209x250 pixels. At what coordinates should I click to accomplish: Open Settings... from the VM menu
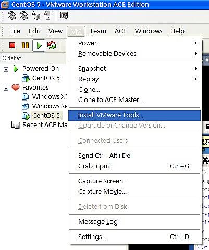tap(134, 236)
